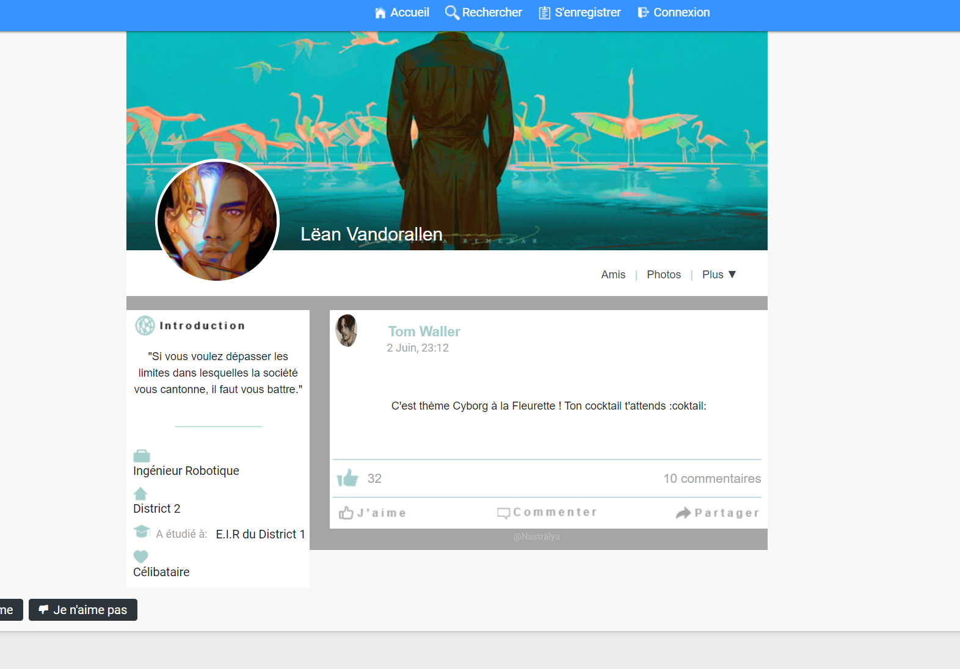This screenshot has width=960, height=669.
Task: Open the 10 commentaires link
Action: [712, 479]
